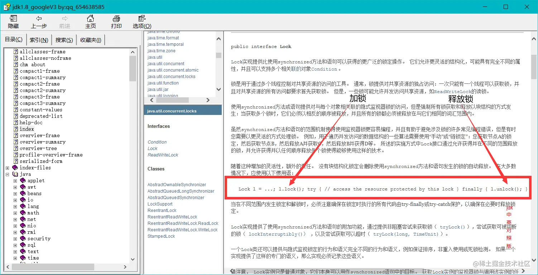Screen dimensions: 538x275
Task: Expand the rmi tree node
Action: (x=15, y=232)
